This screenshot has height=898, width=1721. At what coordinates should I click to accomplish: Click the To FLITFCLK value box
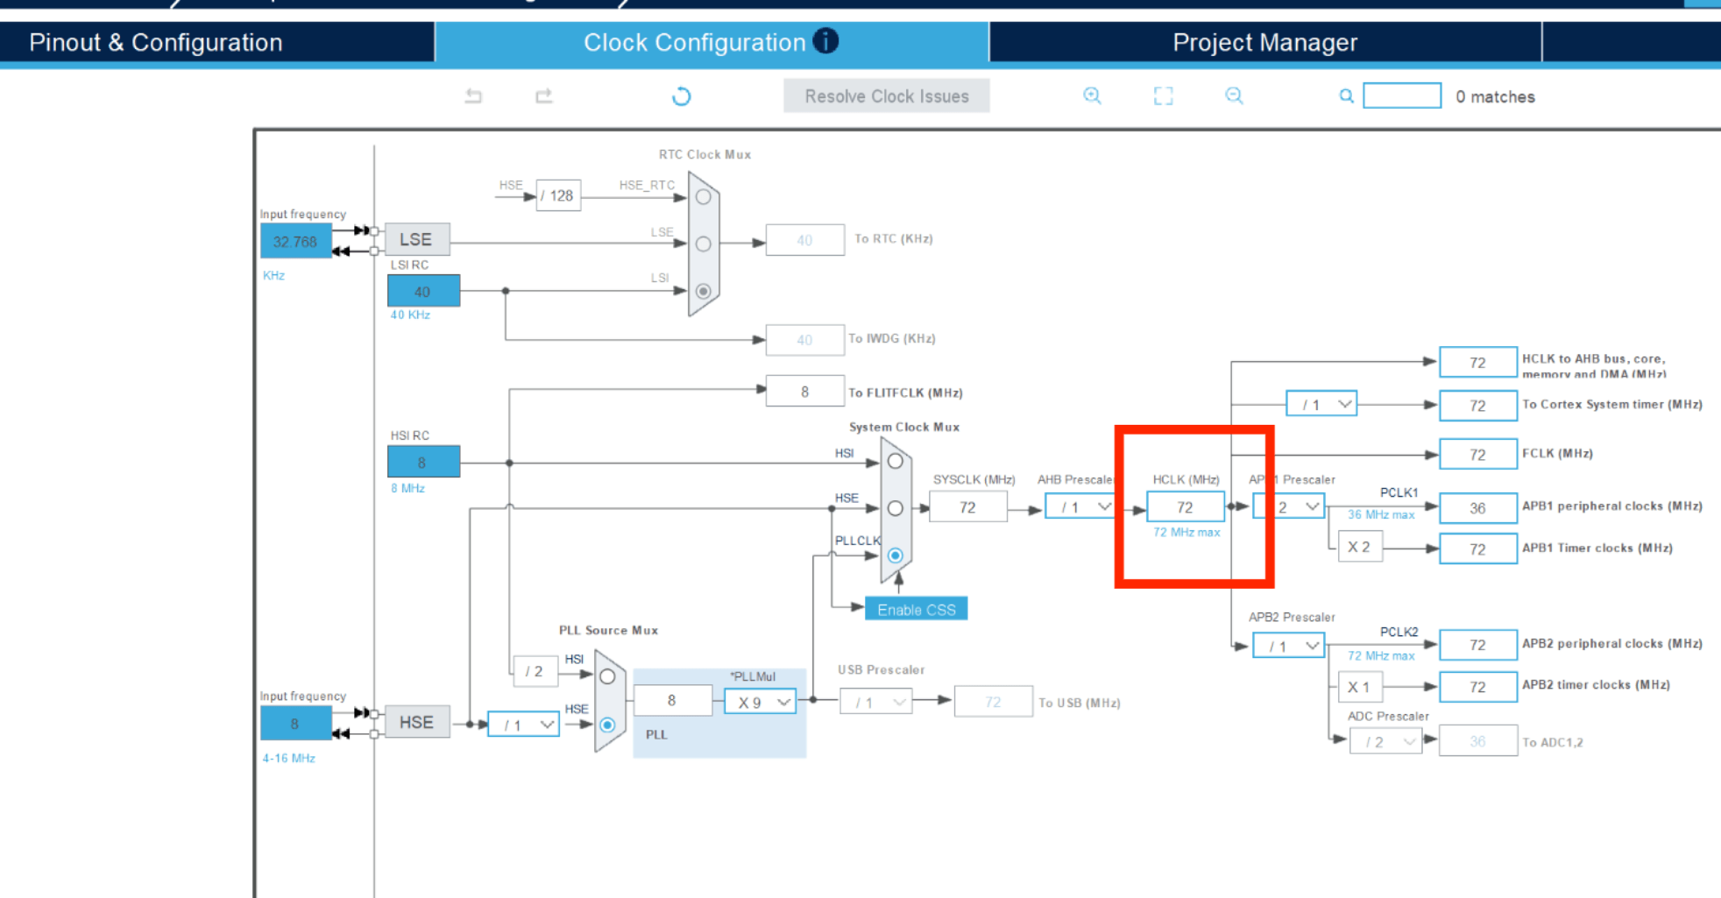pyautogui.click(x=804, y=392)
